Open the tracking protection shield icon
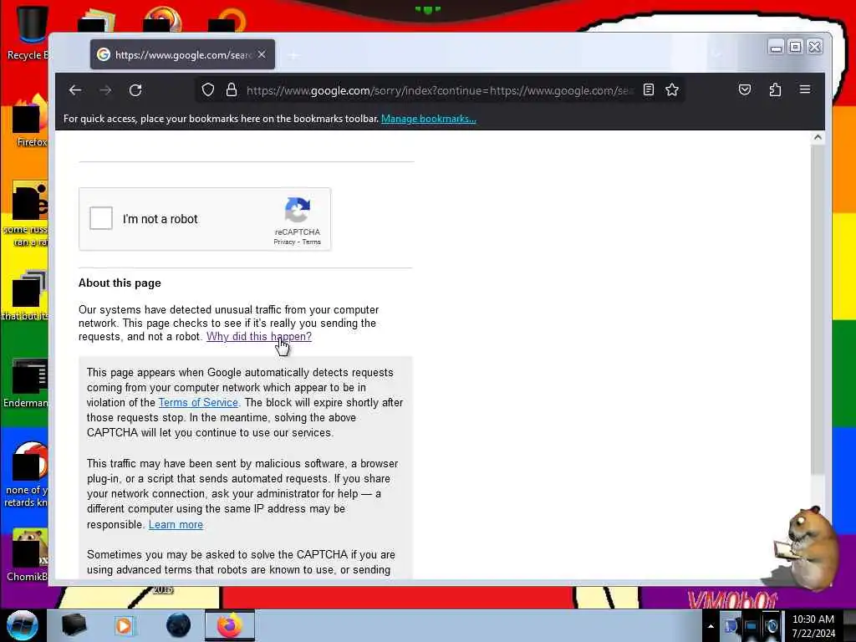Screen dimensions: 856x642 point(208,90)
